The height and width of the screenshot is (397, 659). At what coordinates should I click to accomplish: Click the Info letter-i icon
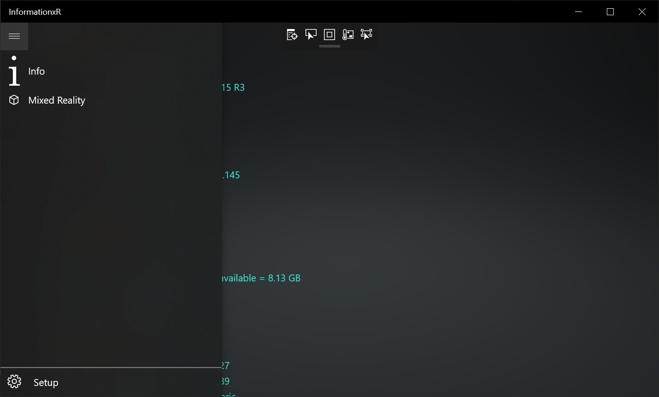tap(14, 75)
